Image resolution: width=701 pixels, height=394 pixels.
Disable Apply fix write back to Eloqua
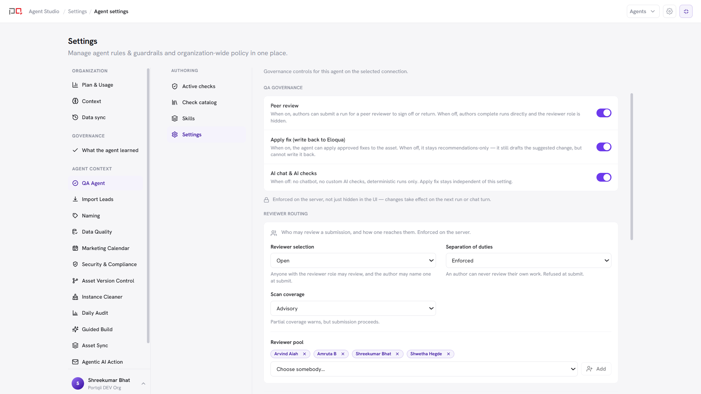pyautogui.click(x=604, y=147)
